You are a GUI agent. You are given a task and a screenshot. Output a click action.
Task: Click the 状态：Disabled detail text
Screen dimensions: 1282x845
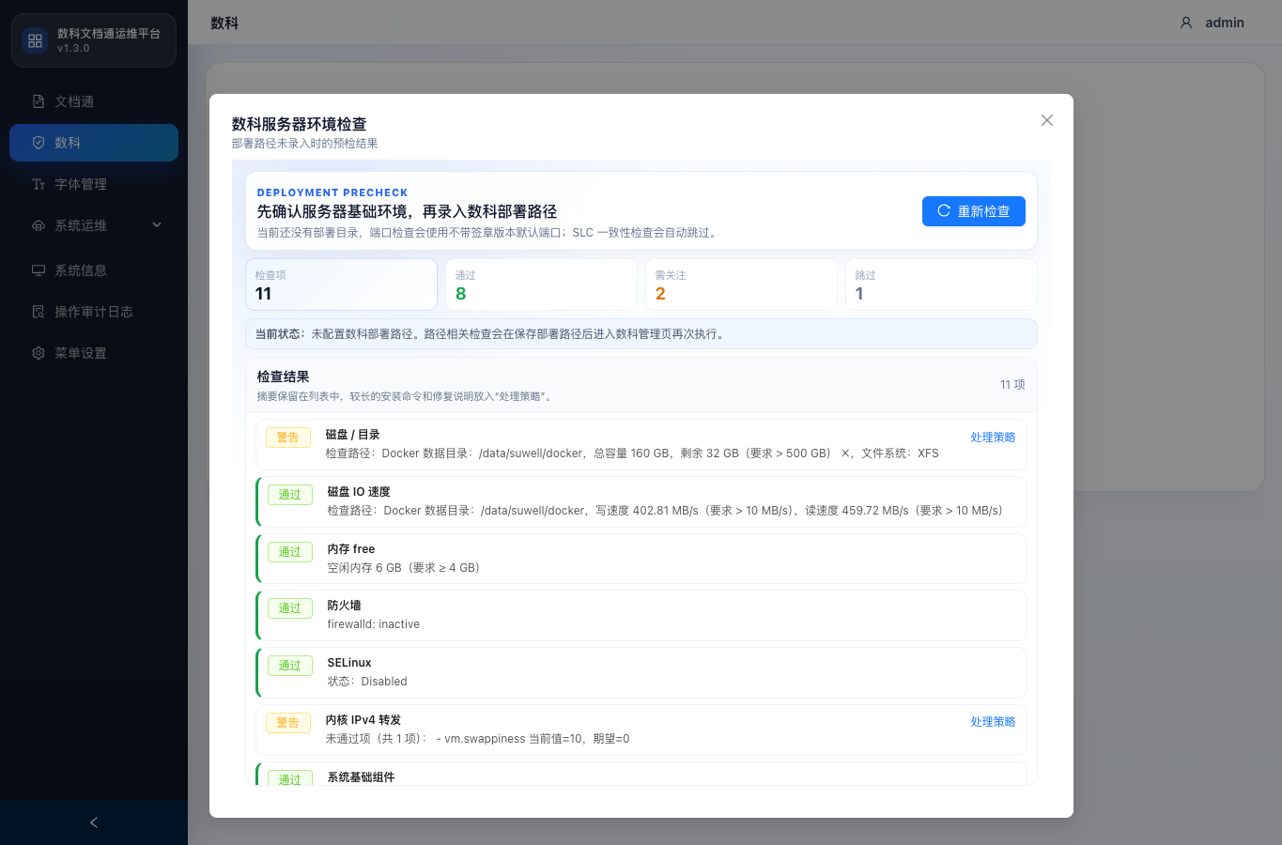[367, 682]
